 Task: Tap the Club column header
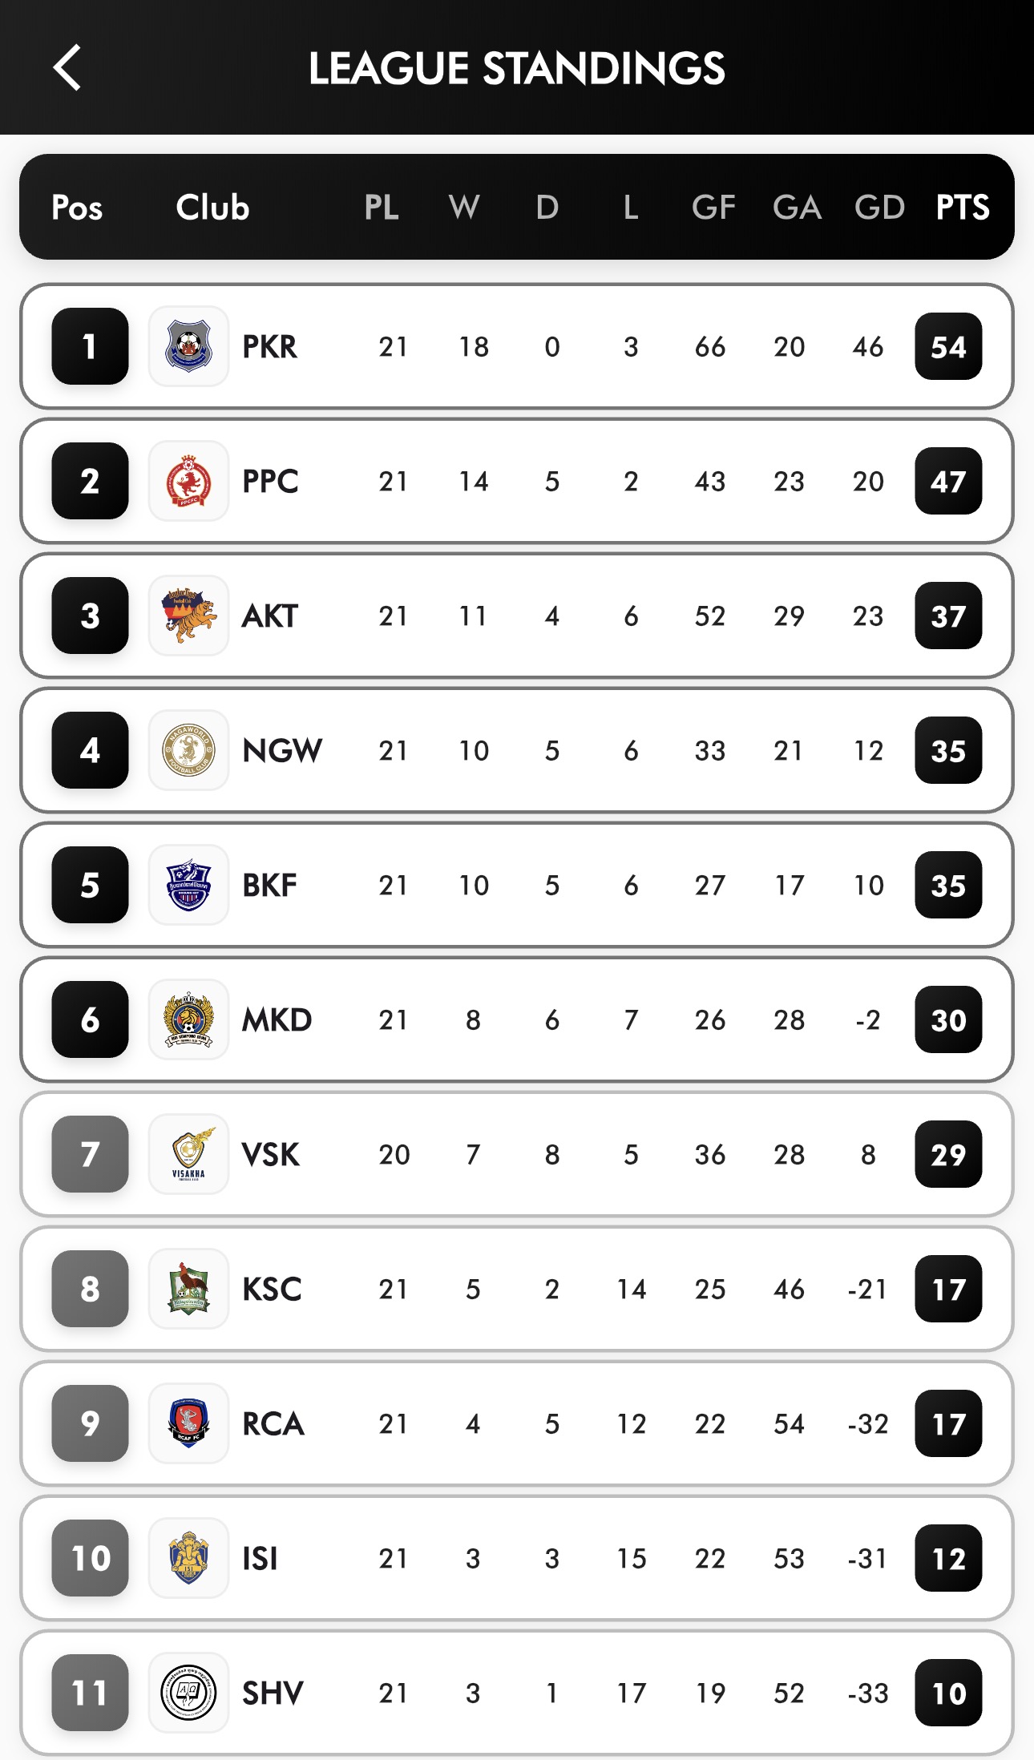(212, 208)
